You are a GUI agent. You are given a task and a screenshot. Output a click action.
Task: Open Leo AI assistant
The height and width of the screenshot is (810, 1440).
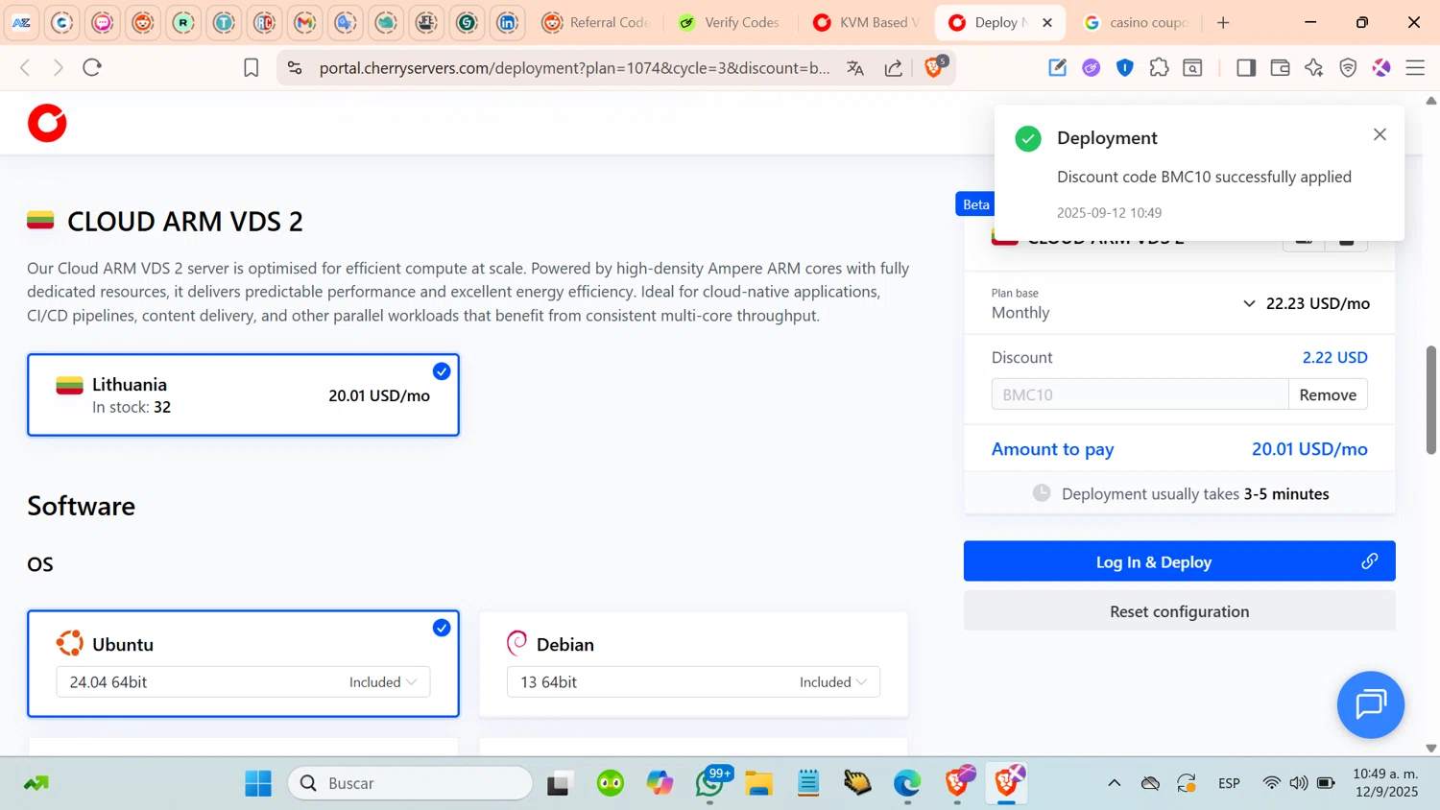(1314, 67)
